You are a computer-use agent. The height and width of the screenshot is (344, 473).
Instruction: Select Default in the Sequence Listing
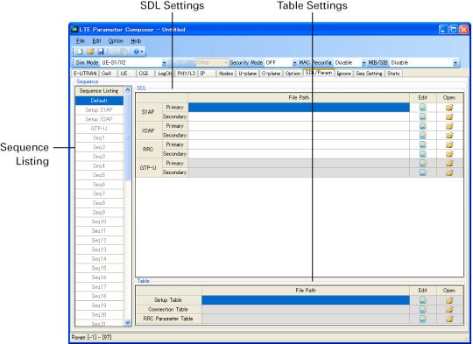(x=99, y=101)
